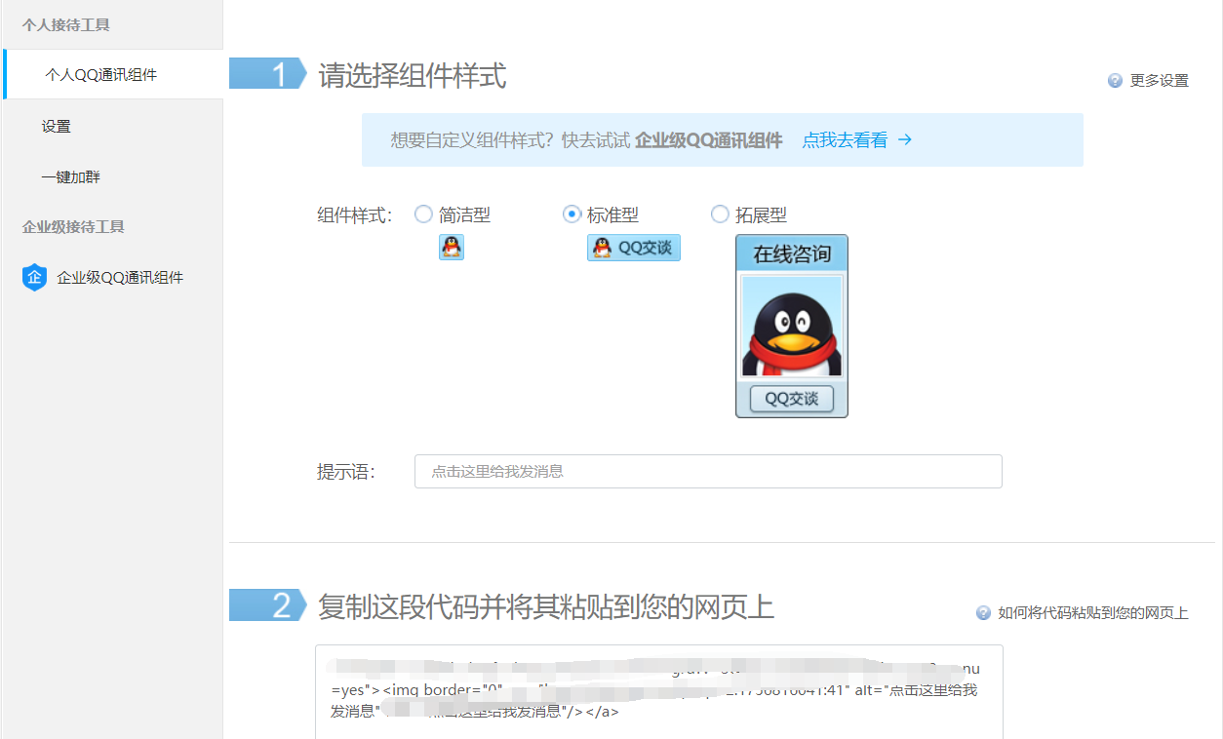Open the 更多设置 link
1223x739 pixels.
pyautogui.click(x=1159, y=81)
